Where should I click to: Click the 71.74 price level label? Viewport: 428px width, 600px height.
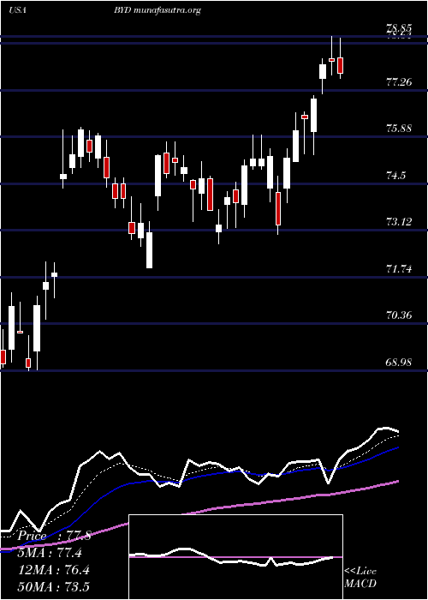399,268
